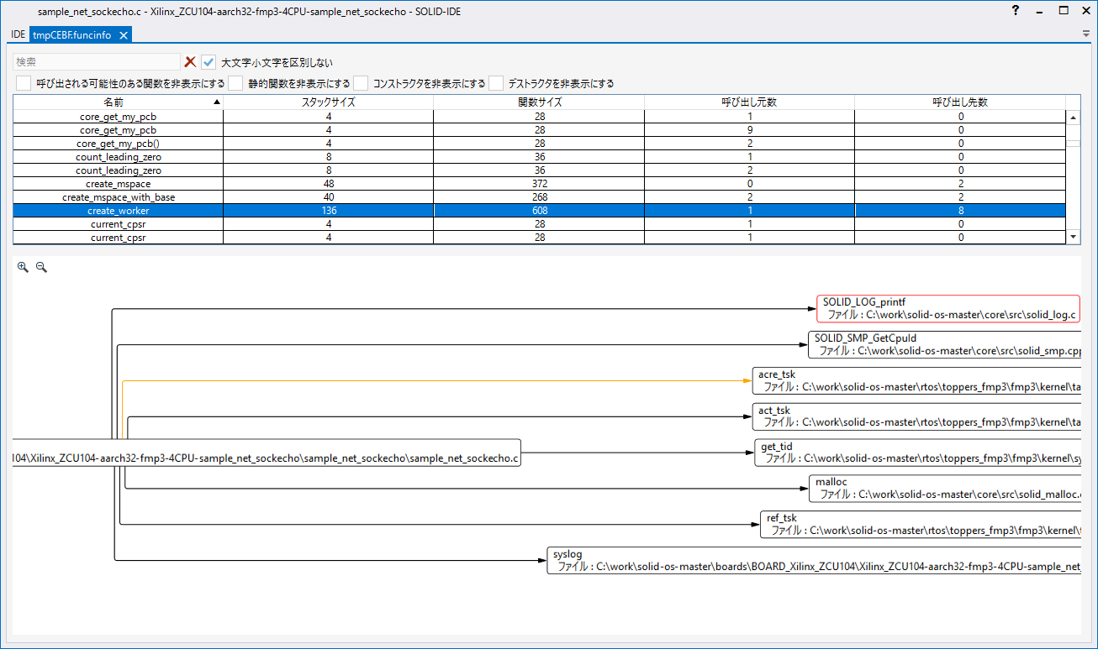The width and height of the screenshot is (1098, 649).
Task: Check the hide static functions box
Action: point(235,83)
